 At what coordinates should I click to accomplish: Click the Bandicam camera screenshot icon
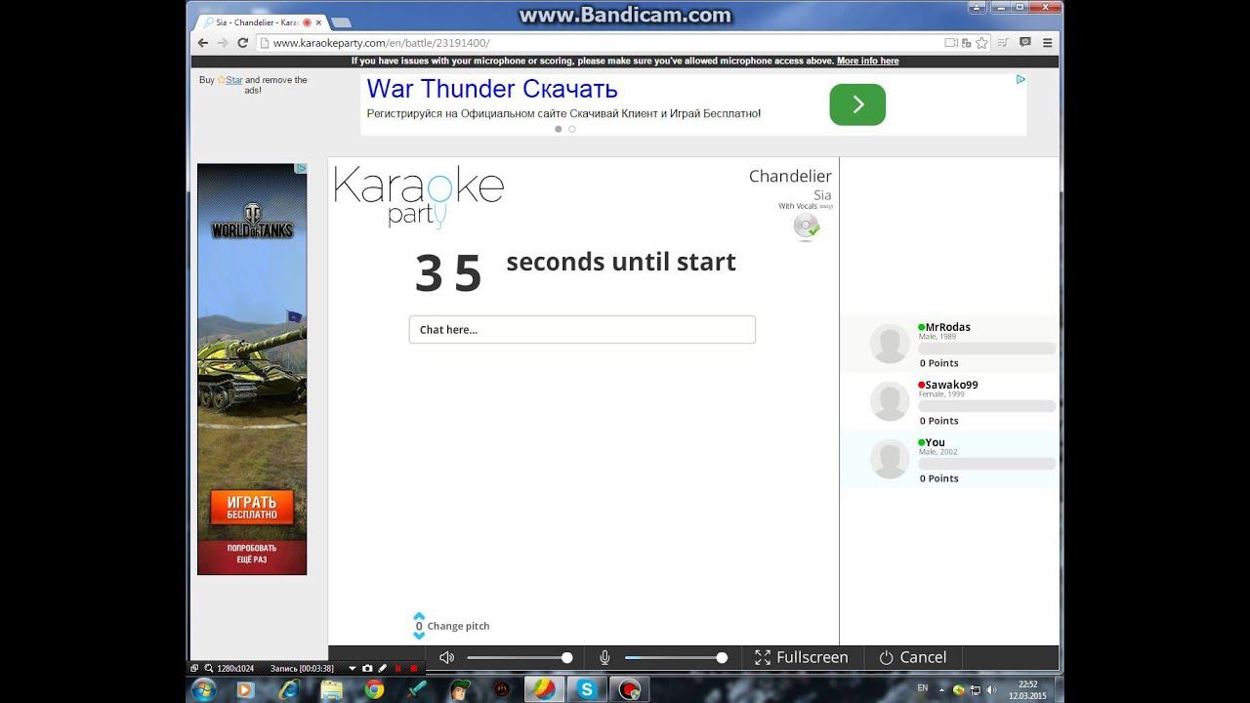367,669
